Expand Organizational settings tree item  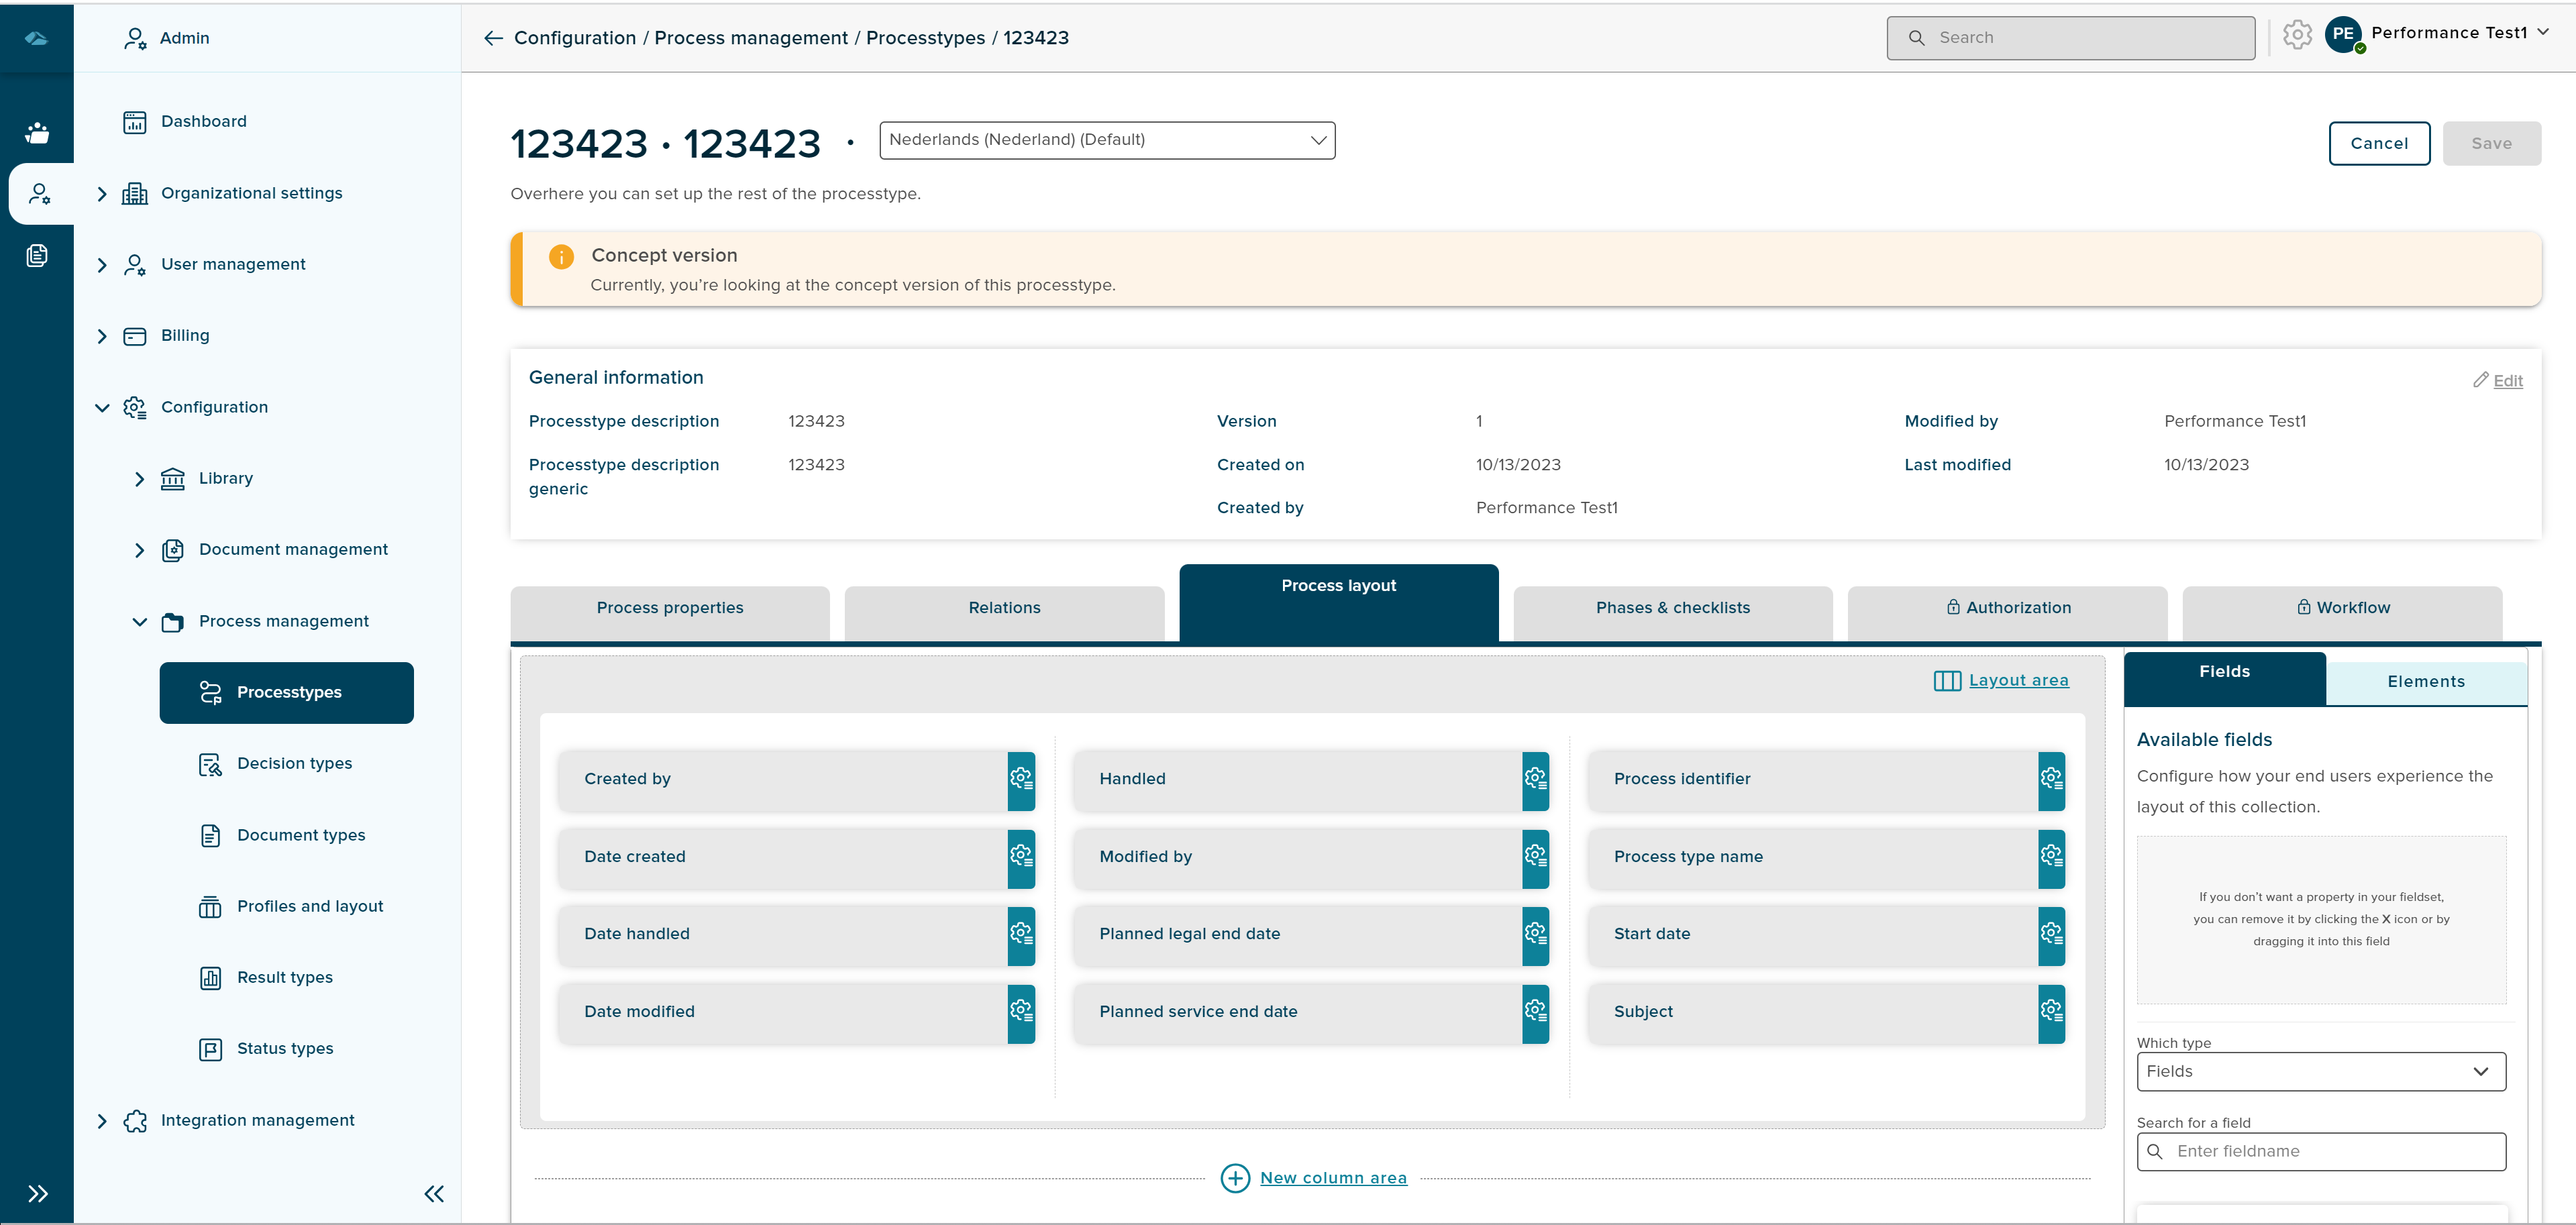[x=102, y=194]
